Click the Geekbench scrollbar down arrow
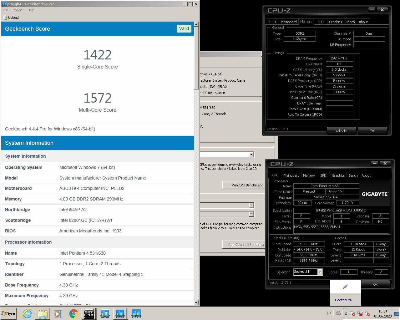Image resolution: width=400 pixels, height=320 pixels. 196,303
